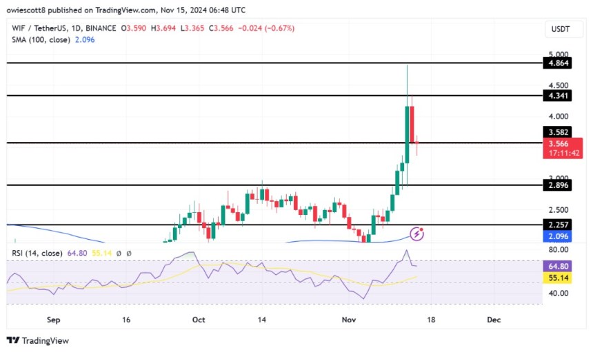Select the 4.864 price level label

click(557, 63)
